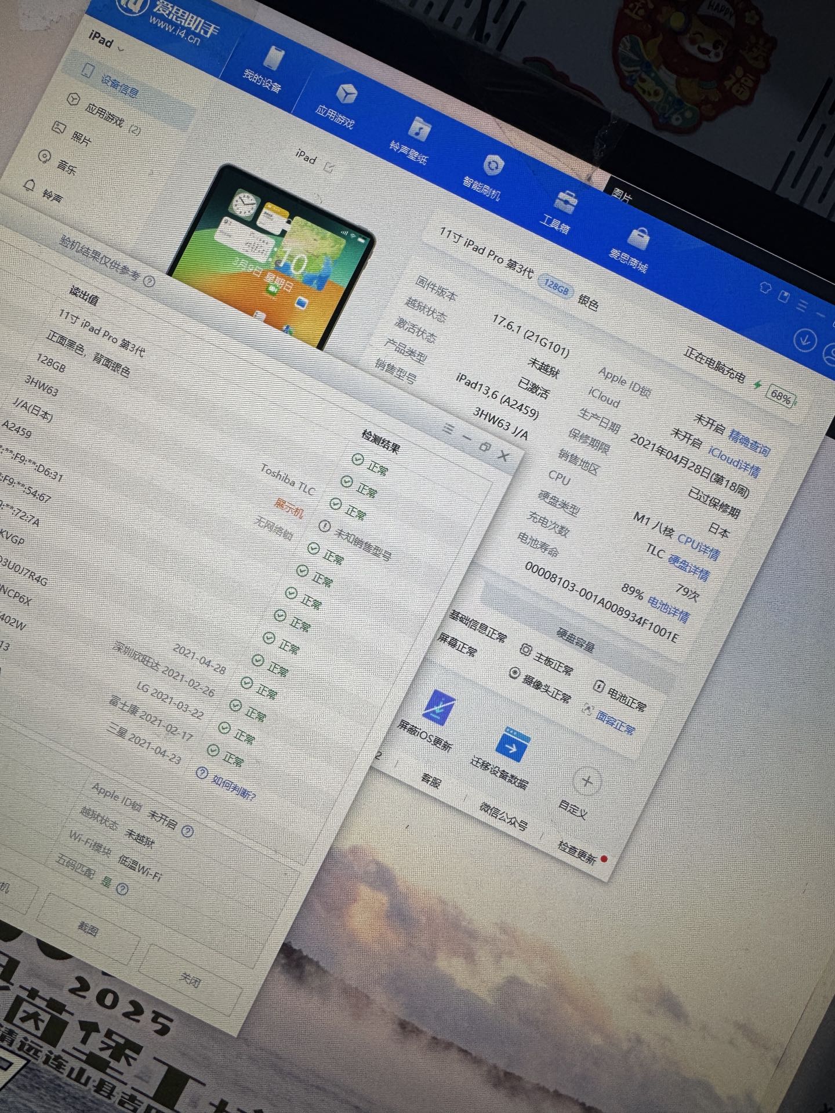
Task: Click the 关闭 button in report window
Action: click(190, 979)
